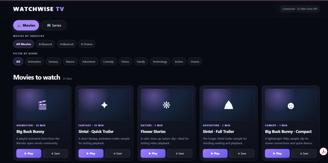The image size is (328, 163).
Task: Click the flower asterisk icon on Flower Stories
Action: pos(166,105)
